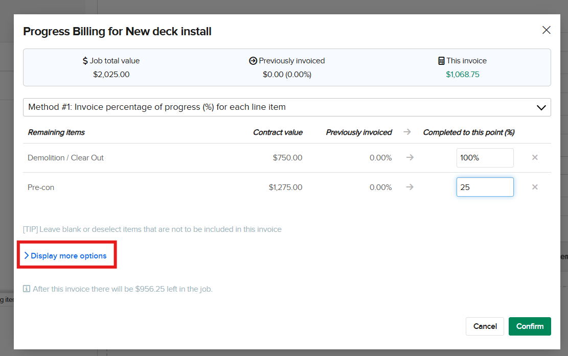Click the dollar sign icon beside Job total value

point(85,61)
